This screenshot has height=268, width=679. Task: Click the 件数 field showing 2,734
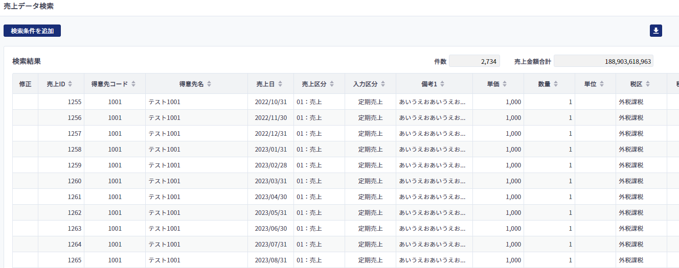474,61
